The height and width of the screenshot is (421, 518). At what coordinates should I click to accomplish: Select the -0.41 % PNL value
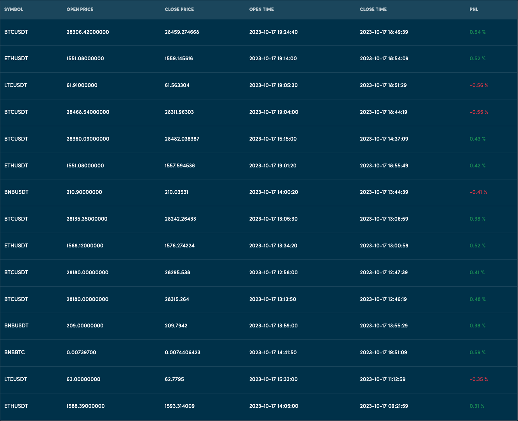pos(478,192)
